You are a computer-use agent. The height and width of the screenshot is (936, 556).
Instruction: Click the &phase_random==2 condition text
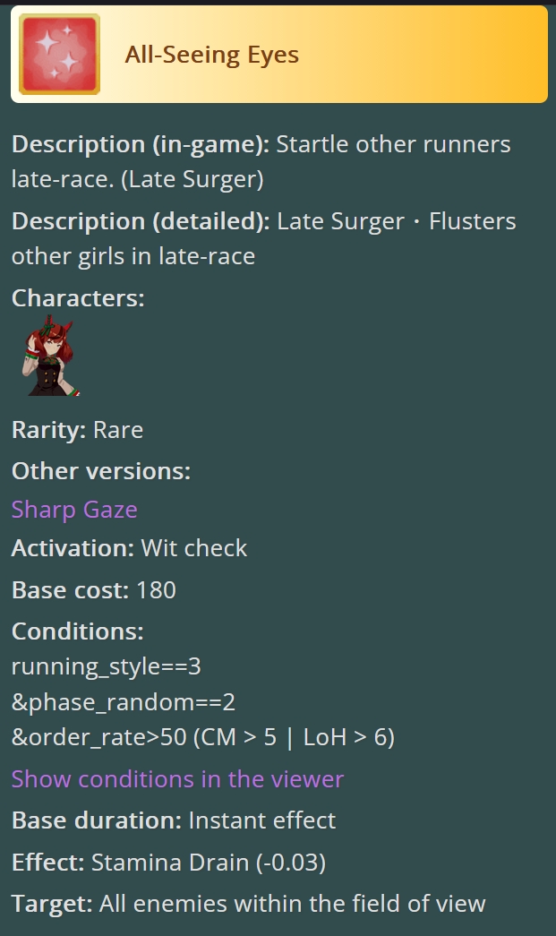coord(124,702)
